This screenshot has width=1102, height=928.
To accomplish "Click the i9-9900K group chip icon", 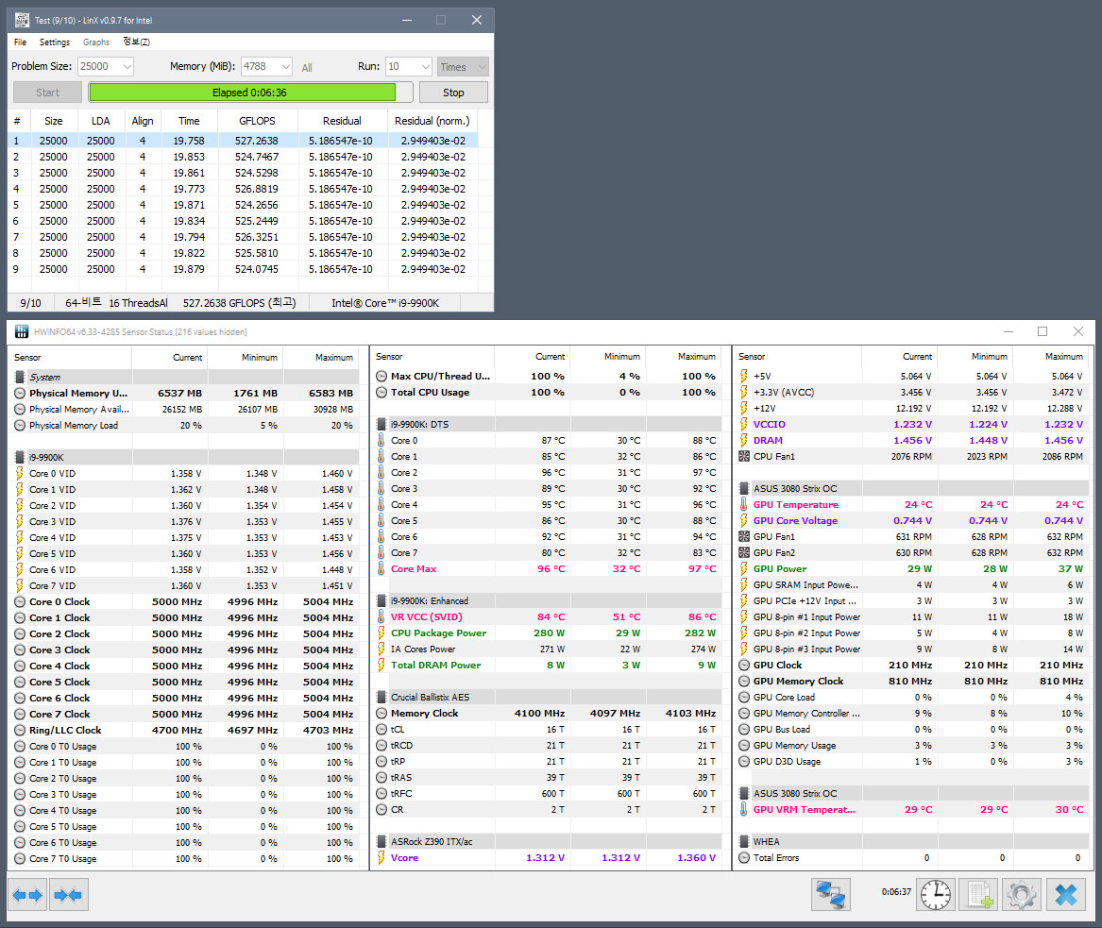I will pyautogui.click(x=20, y=457).
